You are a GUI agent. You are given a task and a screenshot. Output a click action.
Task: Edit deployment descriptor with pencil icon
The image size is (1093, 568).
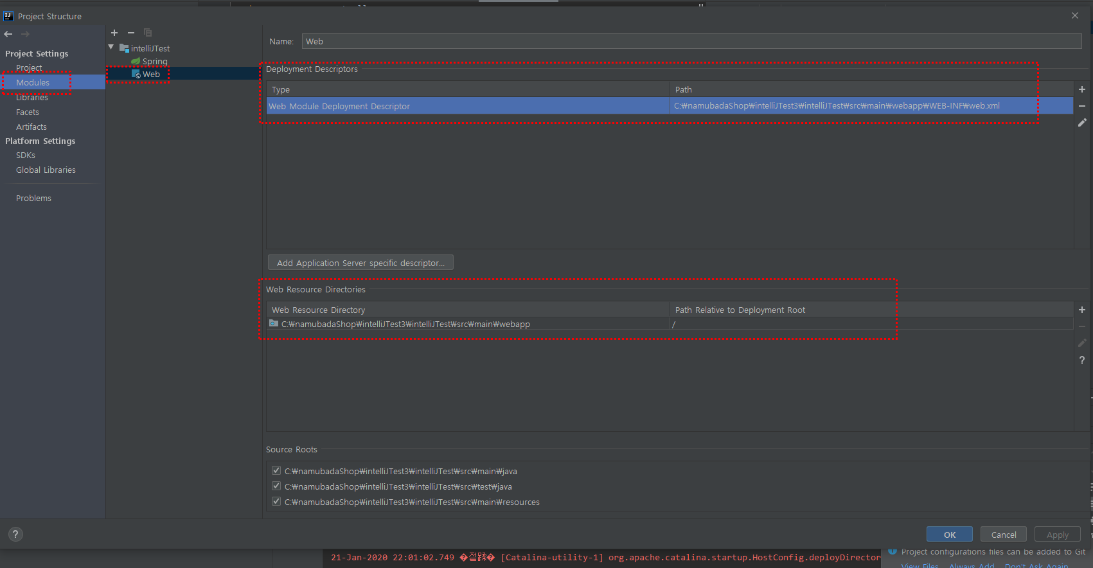(1082, 122)
